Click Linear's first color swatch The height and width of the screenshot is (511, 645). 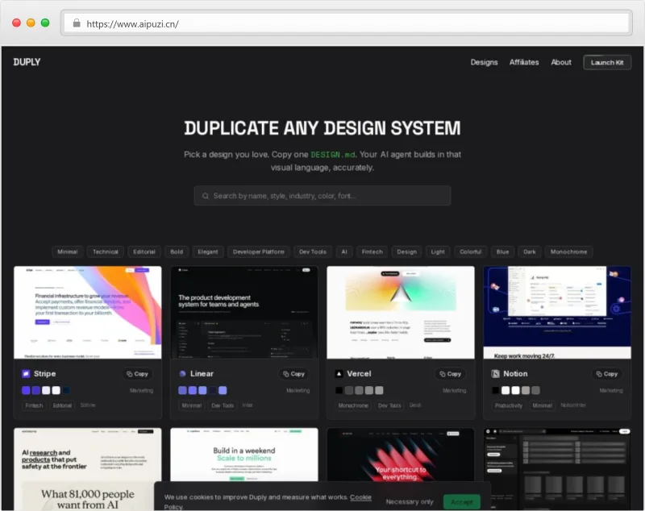coord(183,390)
